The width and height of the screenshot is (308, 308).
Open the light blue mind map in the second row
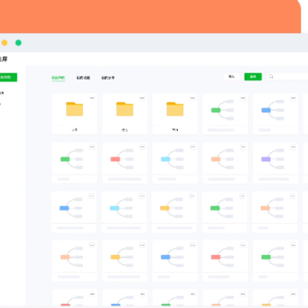pyautogui.click(x=175, y=163)
